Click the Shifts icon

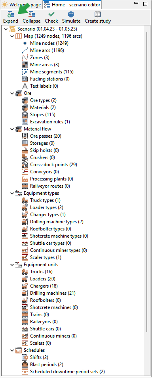tap(25, 357)
